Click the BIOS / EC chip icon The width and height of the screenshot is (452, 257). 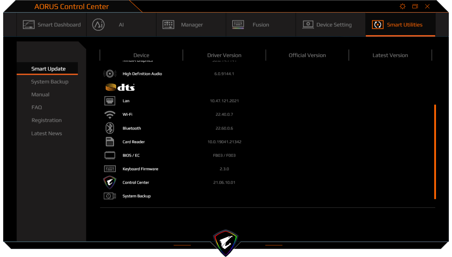[x=110, y=155]
